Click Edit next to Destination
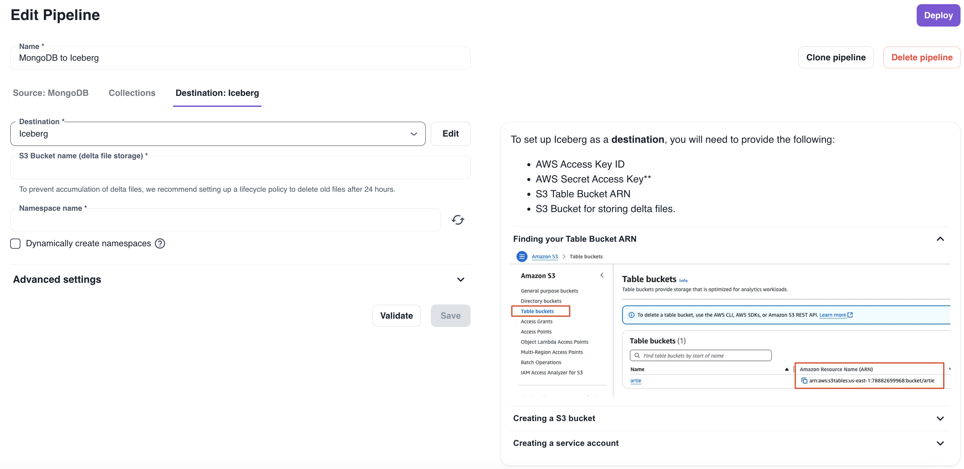The width and height of the screenshot is (964, 469). click(x=451, y=134)
